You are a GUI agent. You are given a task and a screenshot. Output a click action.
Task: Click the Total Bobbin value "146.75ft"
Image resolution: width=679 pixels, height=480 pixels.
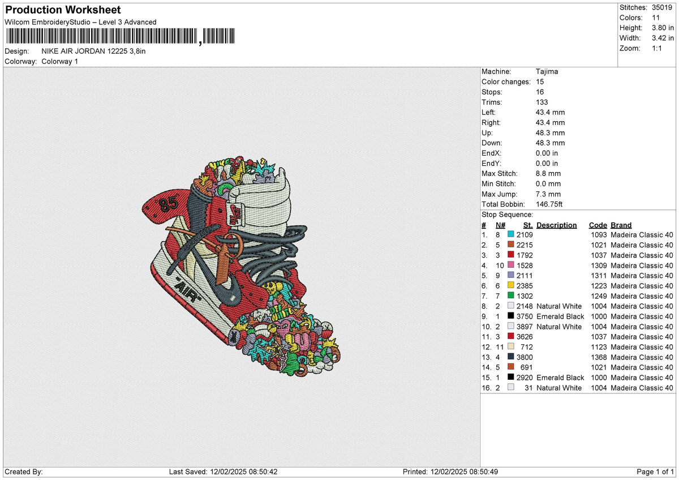549,204
